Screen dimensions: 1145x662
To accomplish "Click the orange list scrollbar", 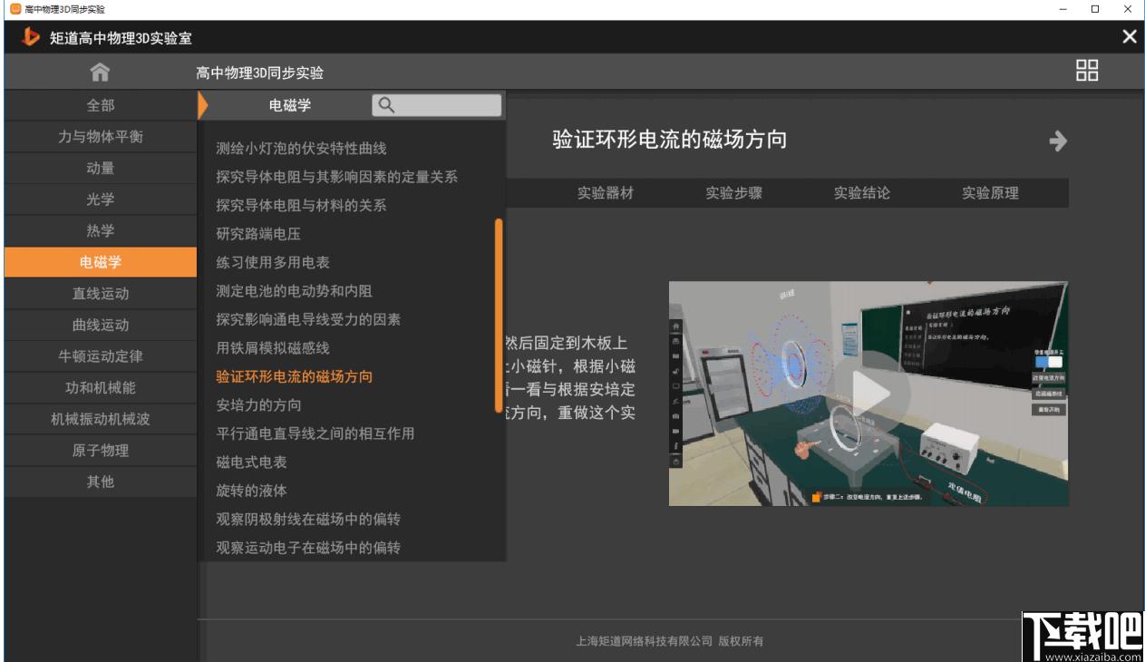I will click(x=499, y=316).
